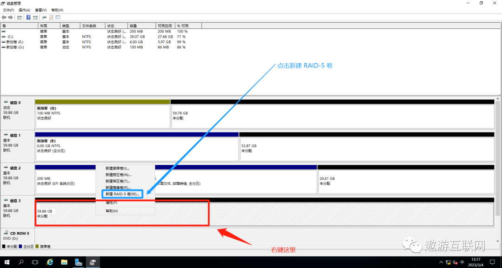502x268 pixels.
Task: Open the notification center icon
Action: [492, 262]
